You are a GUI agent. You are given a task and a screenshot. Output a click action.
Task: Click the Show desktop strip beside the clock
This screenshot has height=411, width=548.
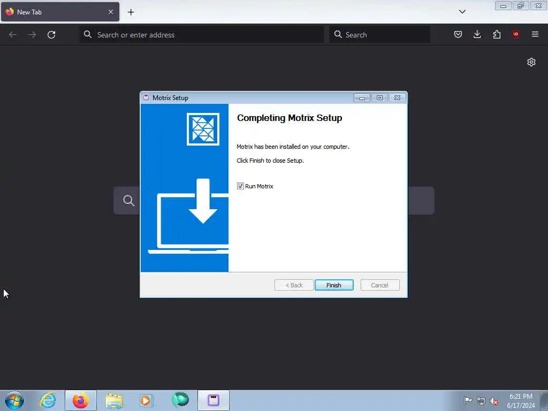pyautogui.click(x=544, y=400)
